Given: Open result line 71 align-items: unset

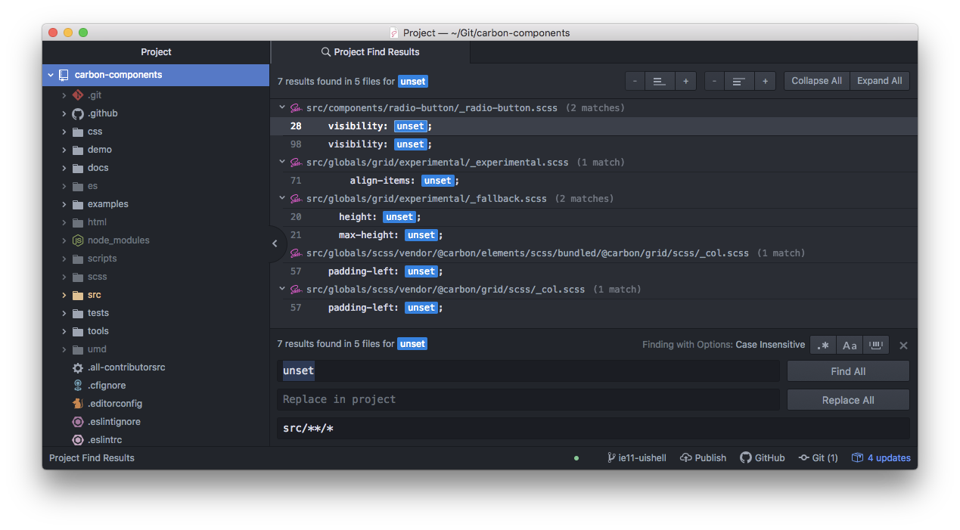Looking at the screenshot, I should coord(594,181).
